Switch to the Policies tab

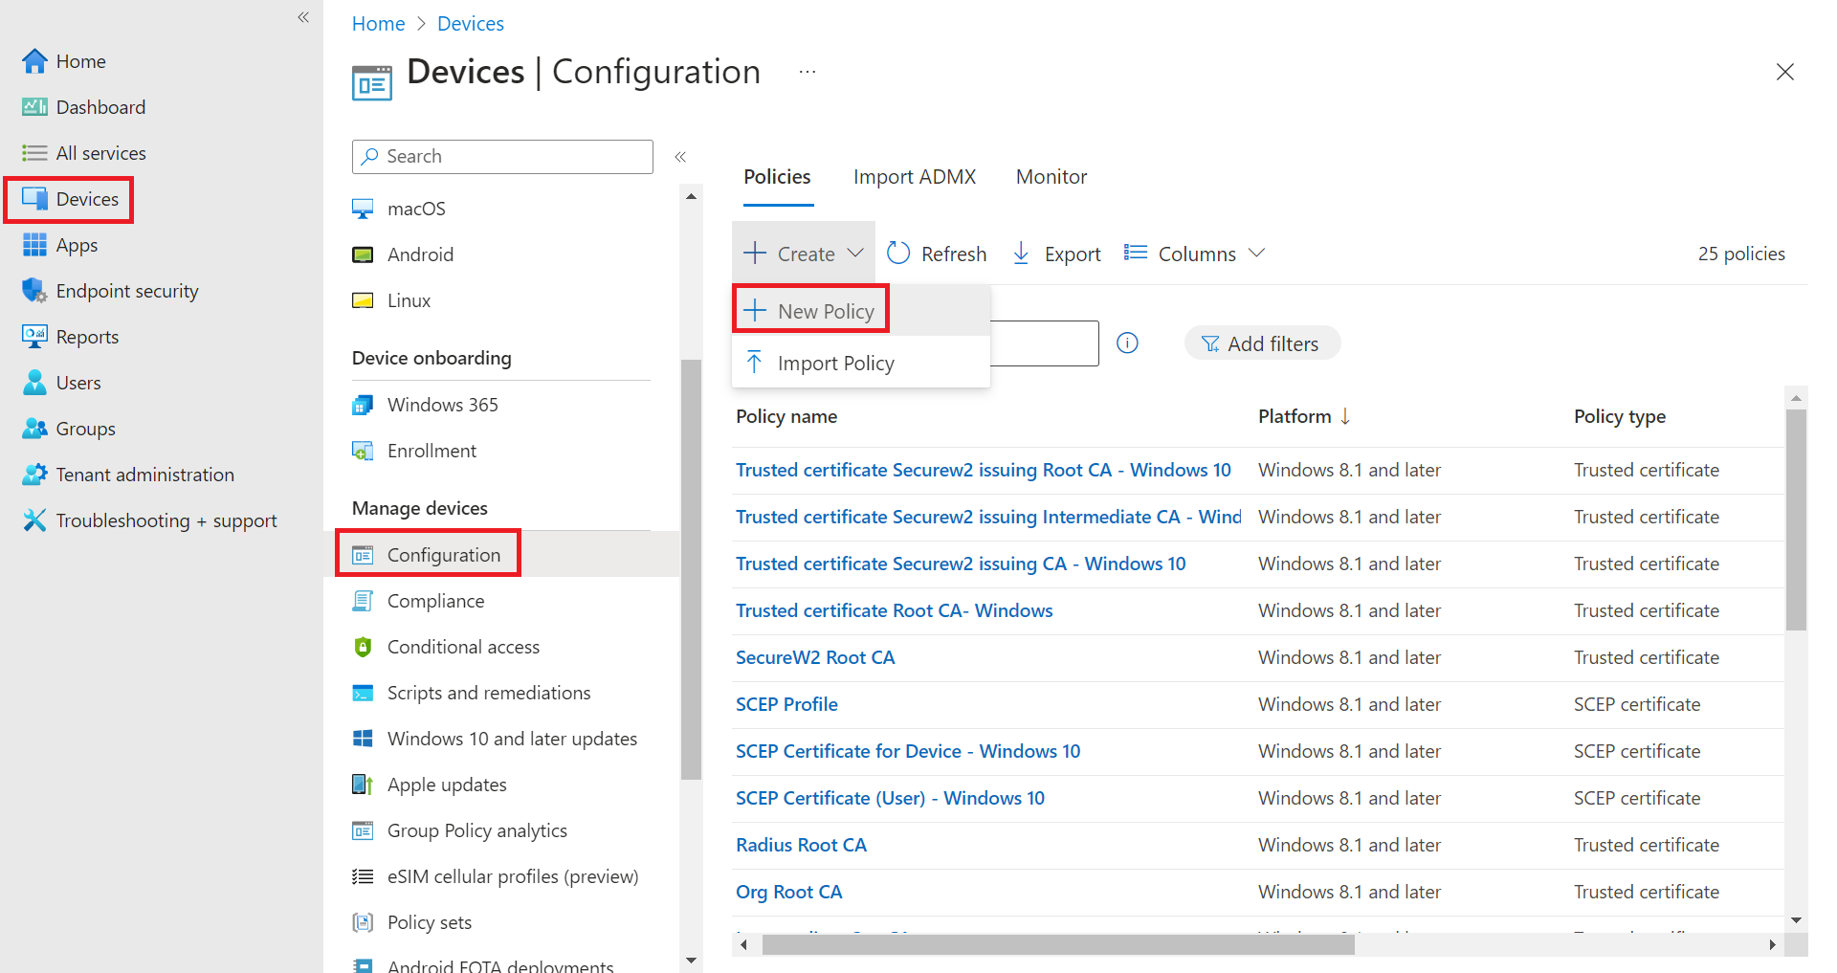pyautogui.click(x=777, y=177)
